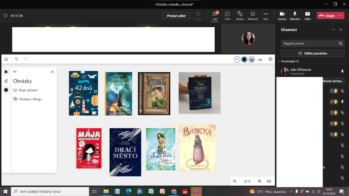Open Windows Start menu

click(5, 191)
